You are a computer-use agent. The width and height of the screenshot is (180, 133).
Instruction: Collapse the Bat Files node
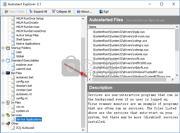click(3, 73)
